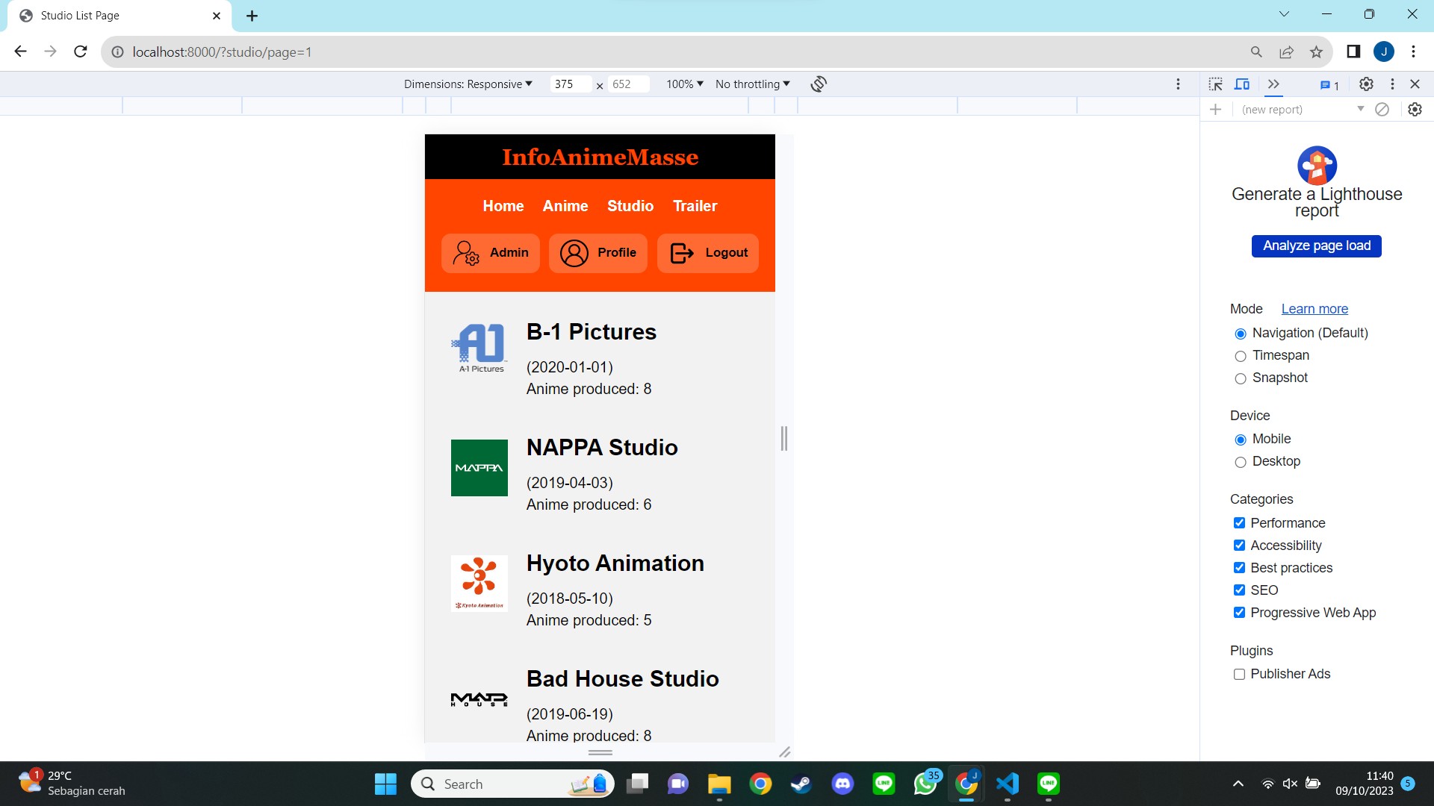Viewport: 1434px width, 806px height.
Task: Go to the Anime menu item
Action: click(565, 206)
